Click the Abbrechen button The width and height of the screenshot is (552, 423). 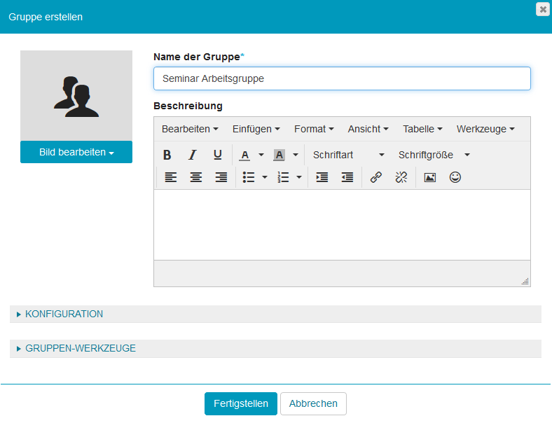pos(313,403)
